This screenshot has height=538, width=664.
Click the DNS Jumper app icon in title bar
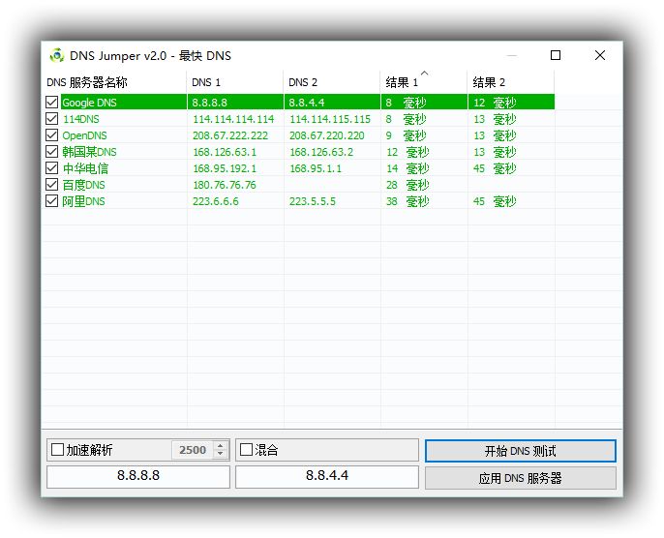tap(57, 55)
